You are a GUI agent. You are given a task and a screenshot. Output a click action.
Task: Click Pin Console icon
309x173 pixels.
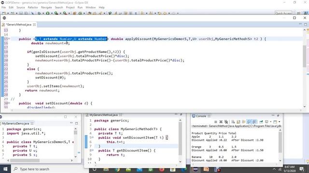261,122
